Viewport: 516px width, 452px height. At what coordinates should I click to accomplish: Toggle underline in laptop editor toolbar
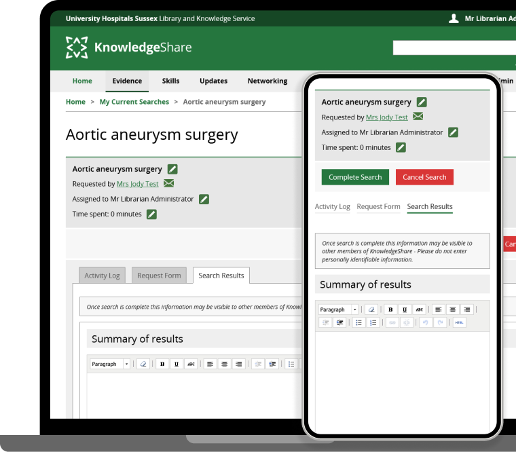177,364
